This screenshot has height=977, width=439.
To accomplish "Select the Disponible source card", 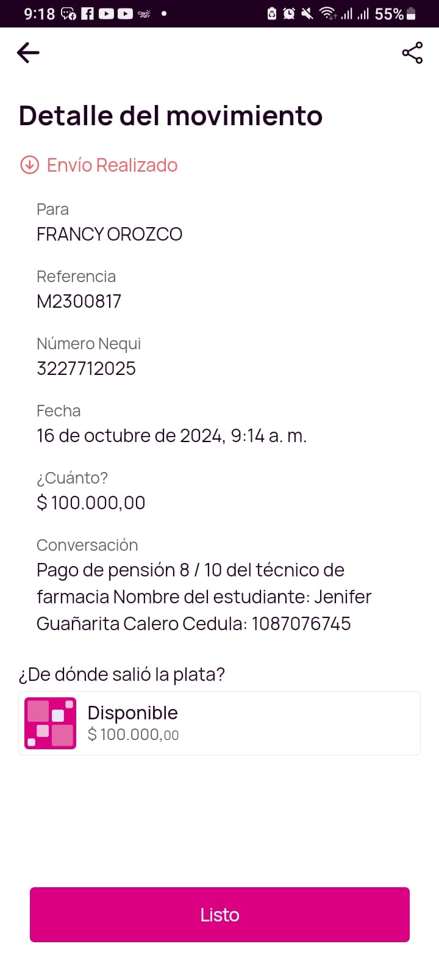I will tap(220, 723).
